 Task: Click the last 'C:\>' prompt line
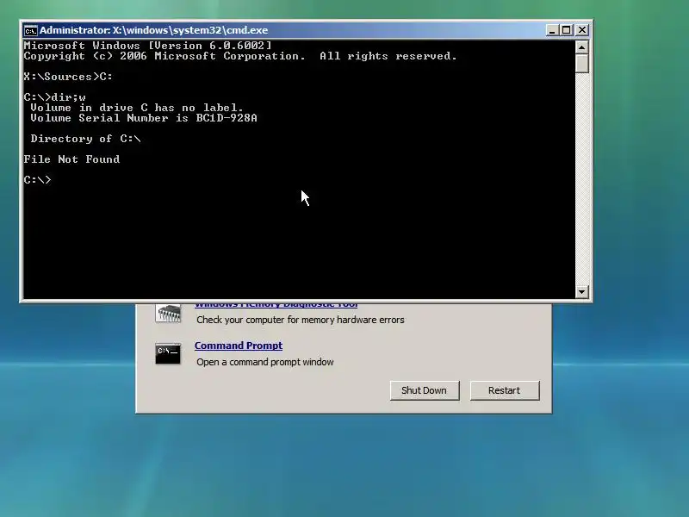tap(37, 180)
